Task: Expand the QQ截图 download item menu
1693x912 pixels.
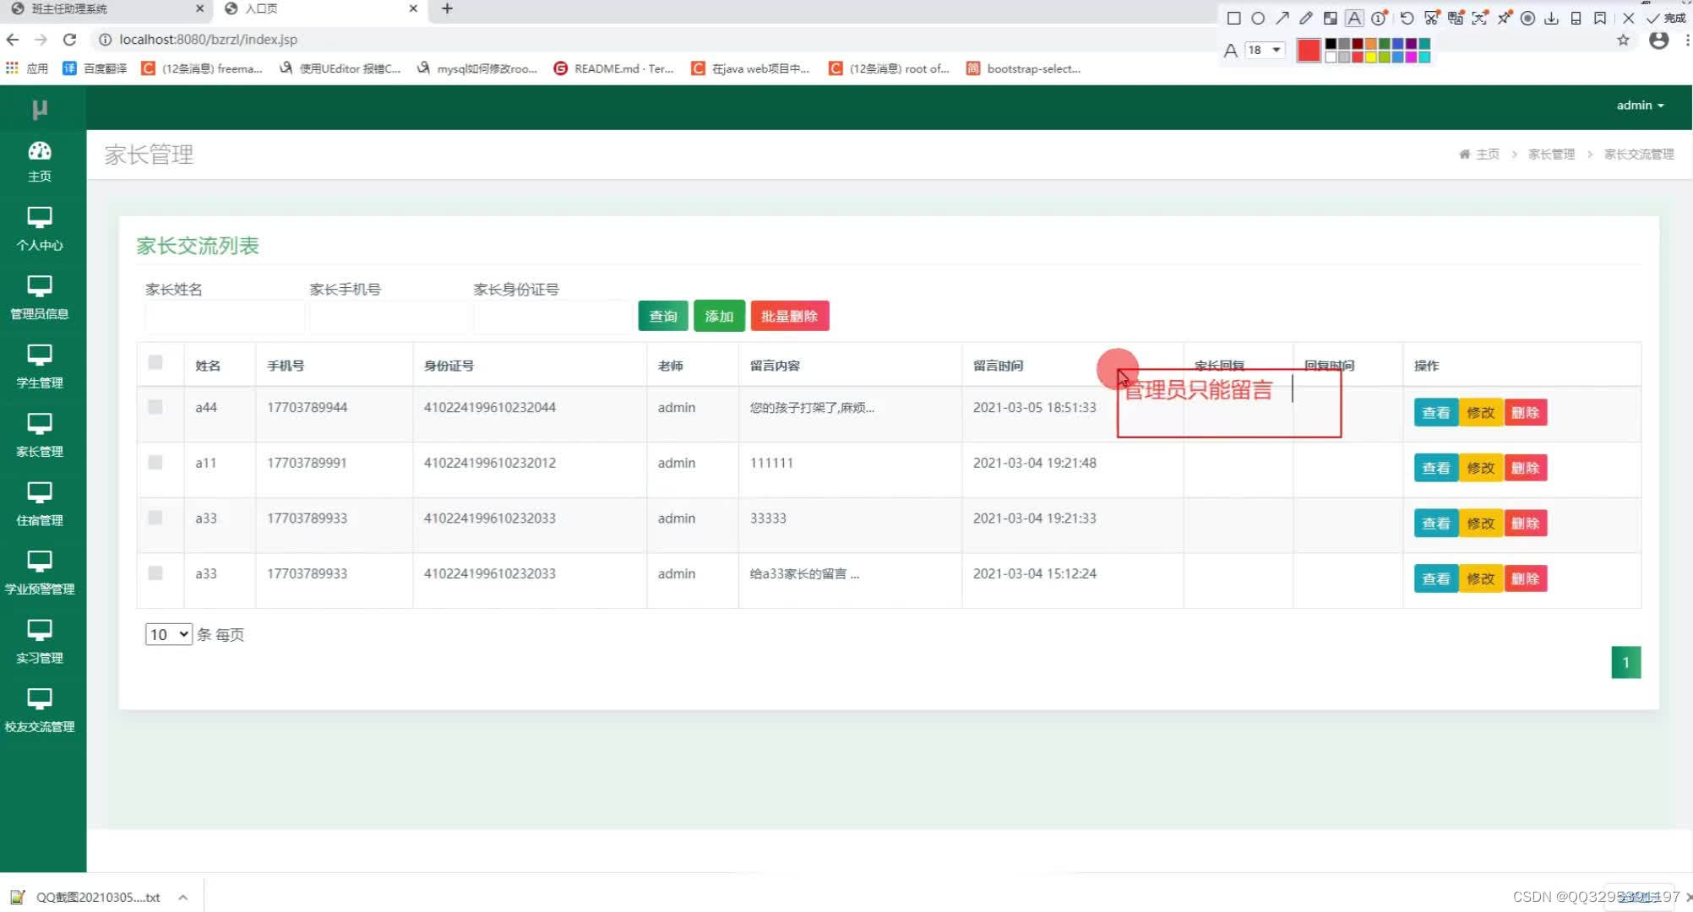Action: point(183,898)
